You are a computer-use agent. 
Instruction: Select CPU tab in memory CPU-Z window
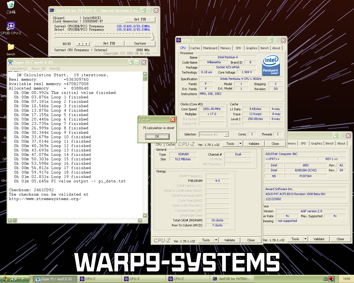[159, 145]
